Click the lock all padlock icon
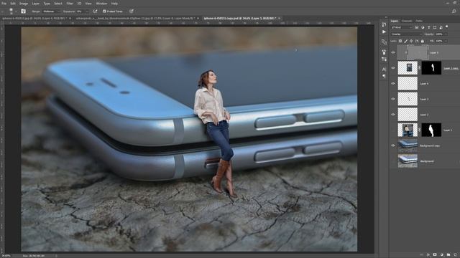Screen dimensions: 460x258 click(x=423, y=41)
